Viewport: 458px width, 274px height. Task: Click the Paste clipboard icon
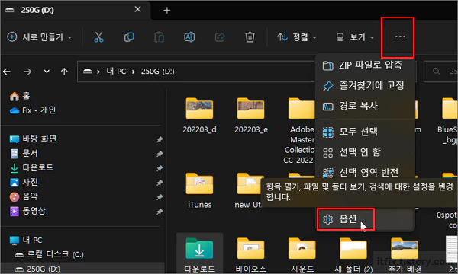pos(160,37)
